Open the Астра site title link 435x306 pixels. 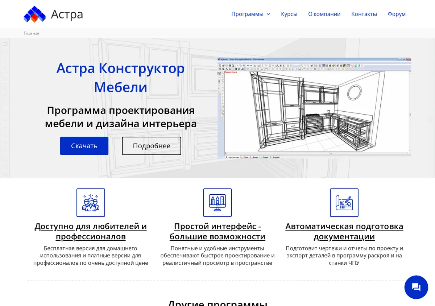point(67,14)
